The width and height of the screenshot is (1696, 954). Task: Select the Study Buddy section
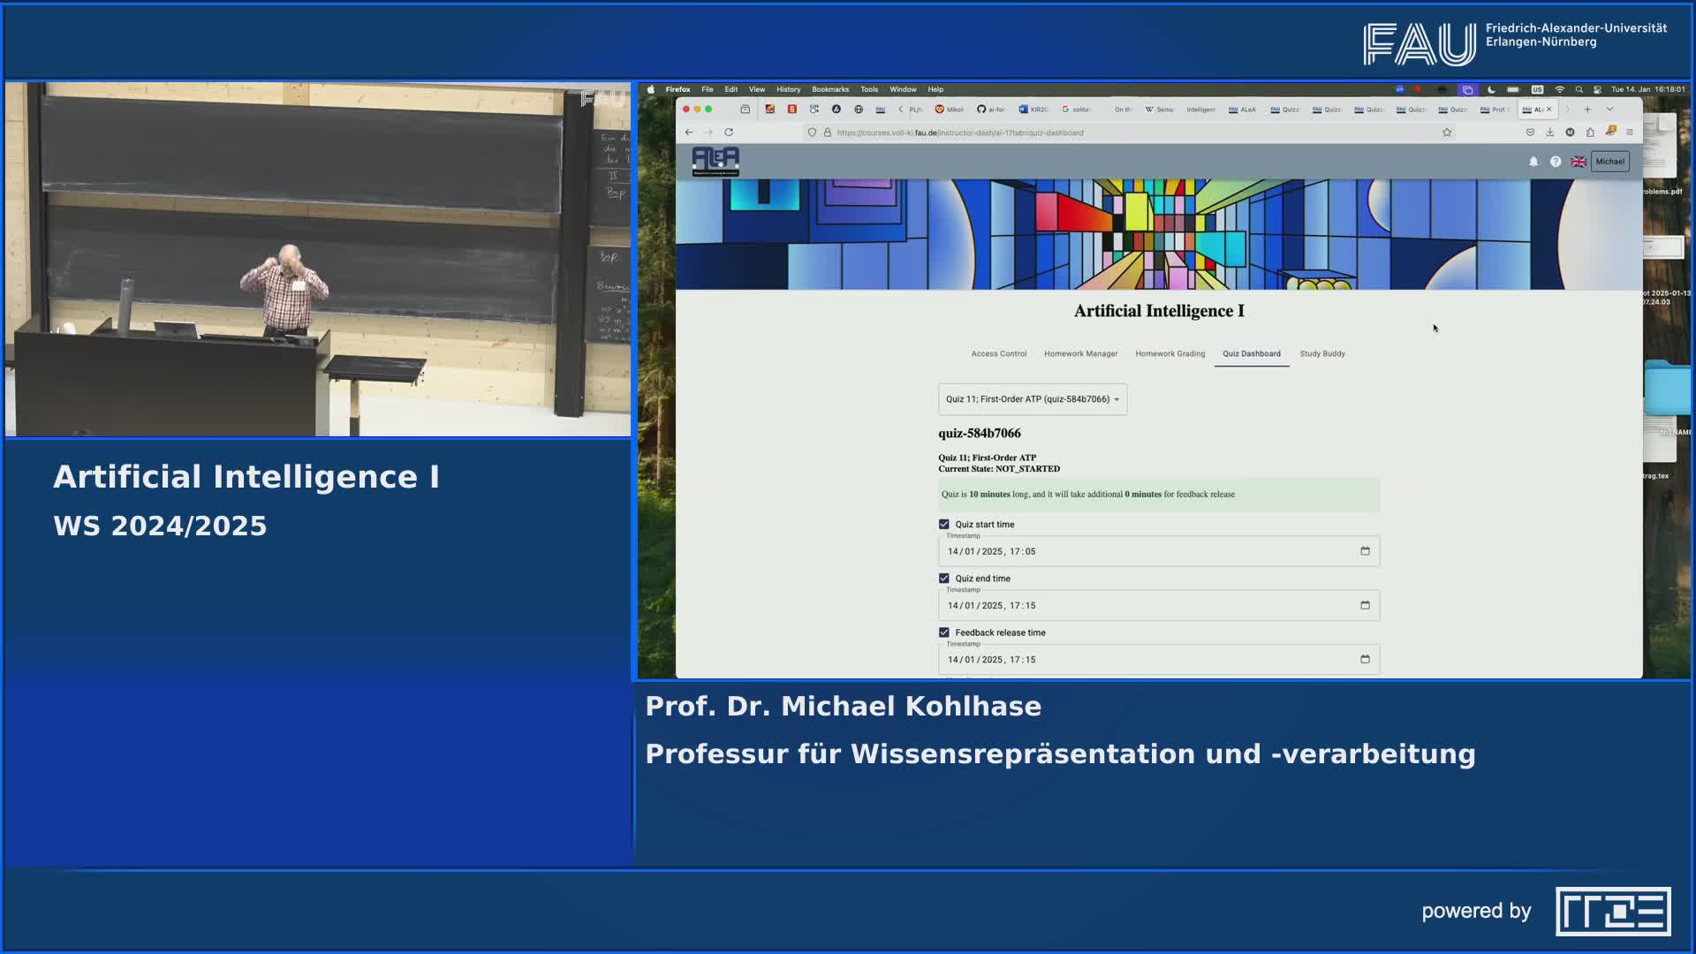tap(1322, 353)
